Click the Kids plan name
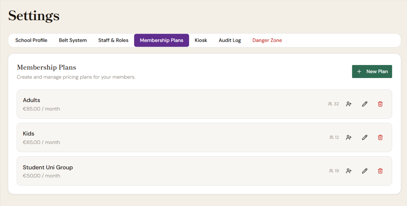 pos(29,134)
